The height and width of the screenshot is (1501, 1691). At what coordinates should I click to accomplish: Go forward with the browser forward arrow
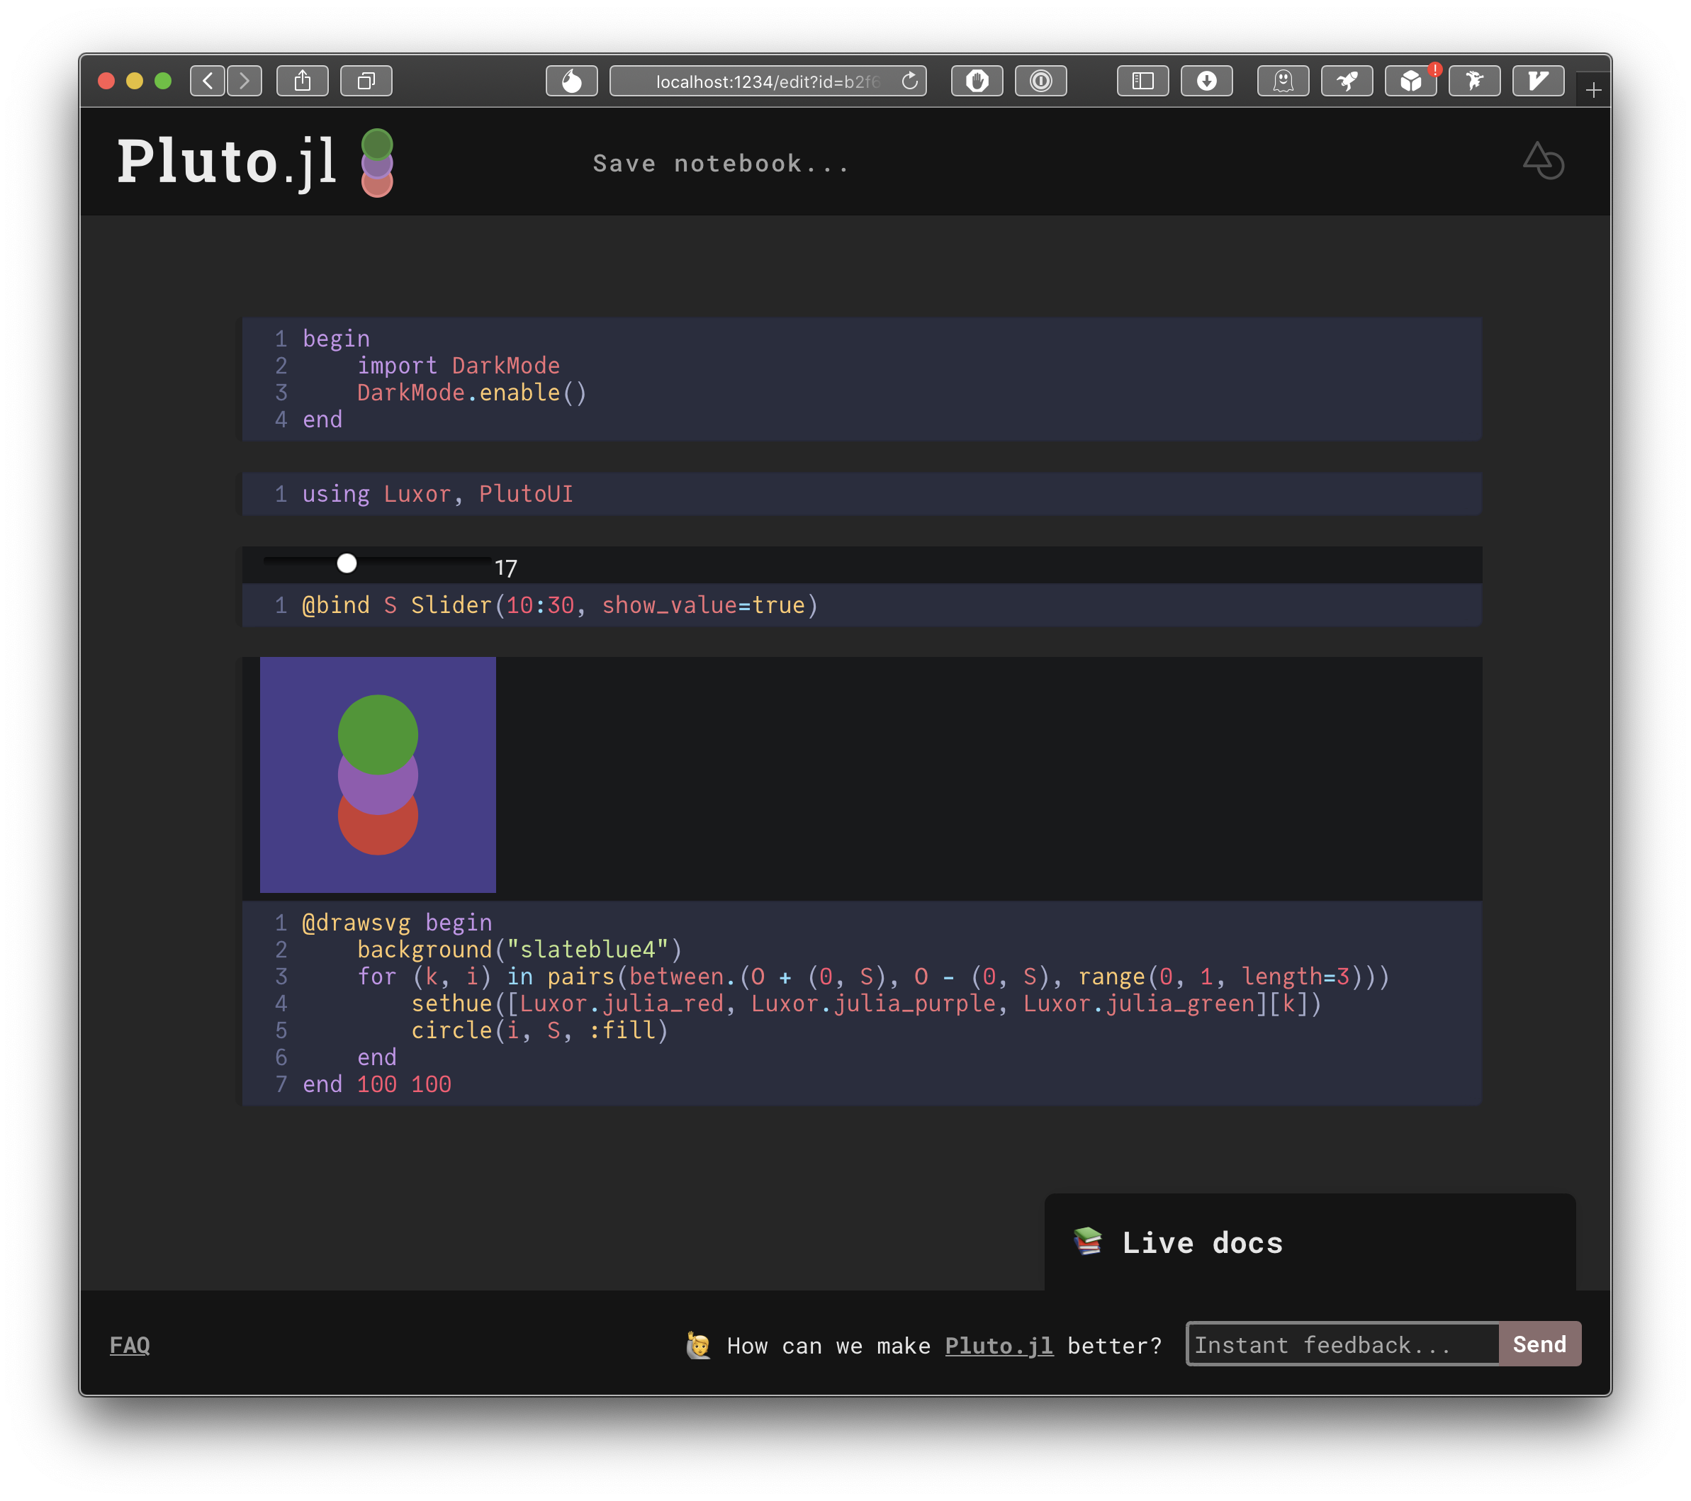(x=244, y=81)
